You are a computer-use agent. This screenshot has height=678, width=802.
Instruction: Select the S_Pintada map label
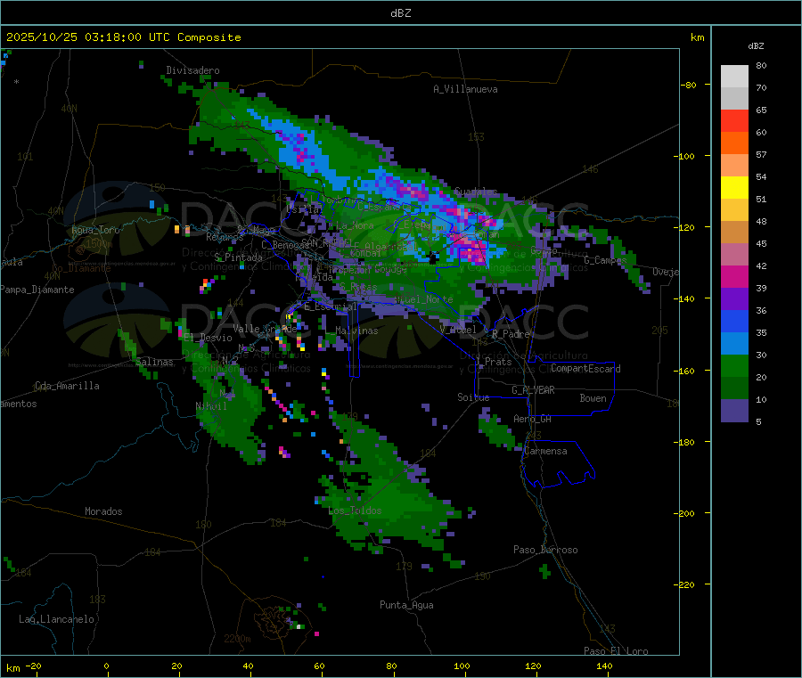(x=238, y=257)
